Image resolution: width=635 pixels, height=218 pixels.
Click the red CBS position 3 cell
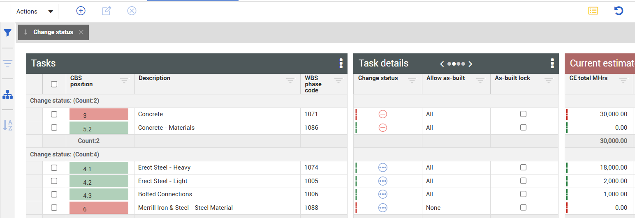click(x=99, y=115)
